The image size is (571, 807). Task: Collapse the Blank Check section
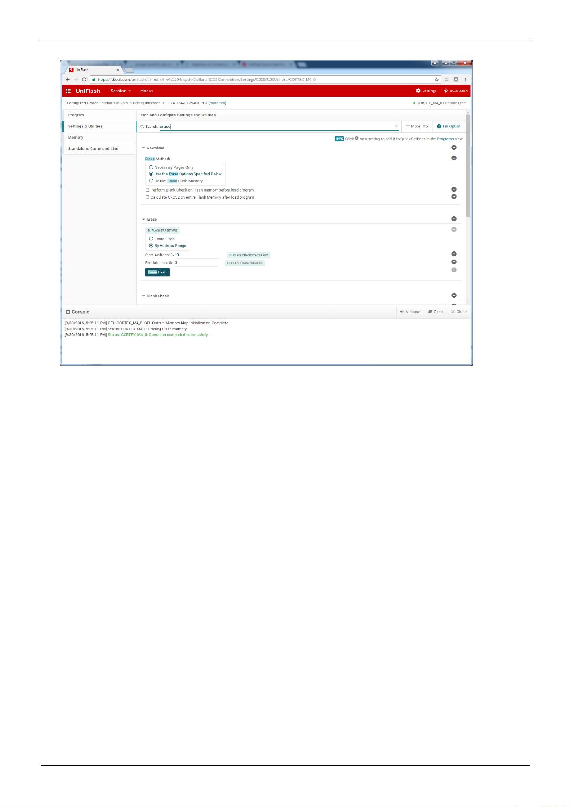(144, 296)
